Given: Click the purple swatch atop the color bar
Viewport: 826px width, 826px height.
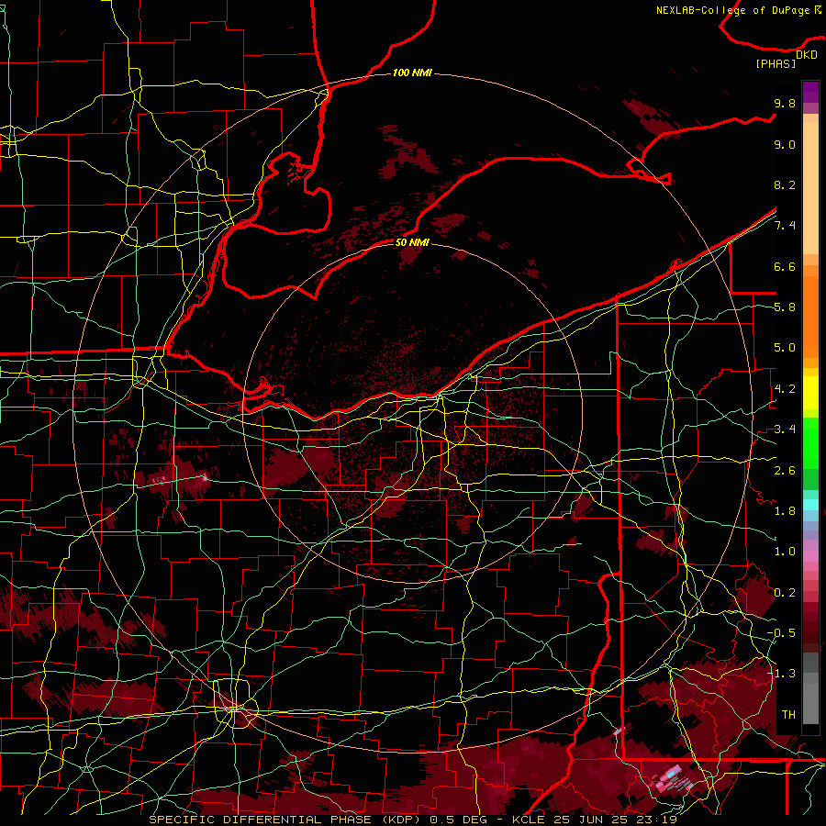Looking at the screenshot, I should [x=810, y=92].
